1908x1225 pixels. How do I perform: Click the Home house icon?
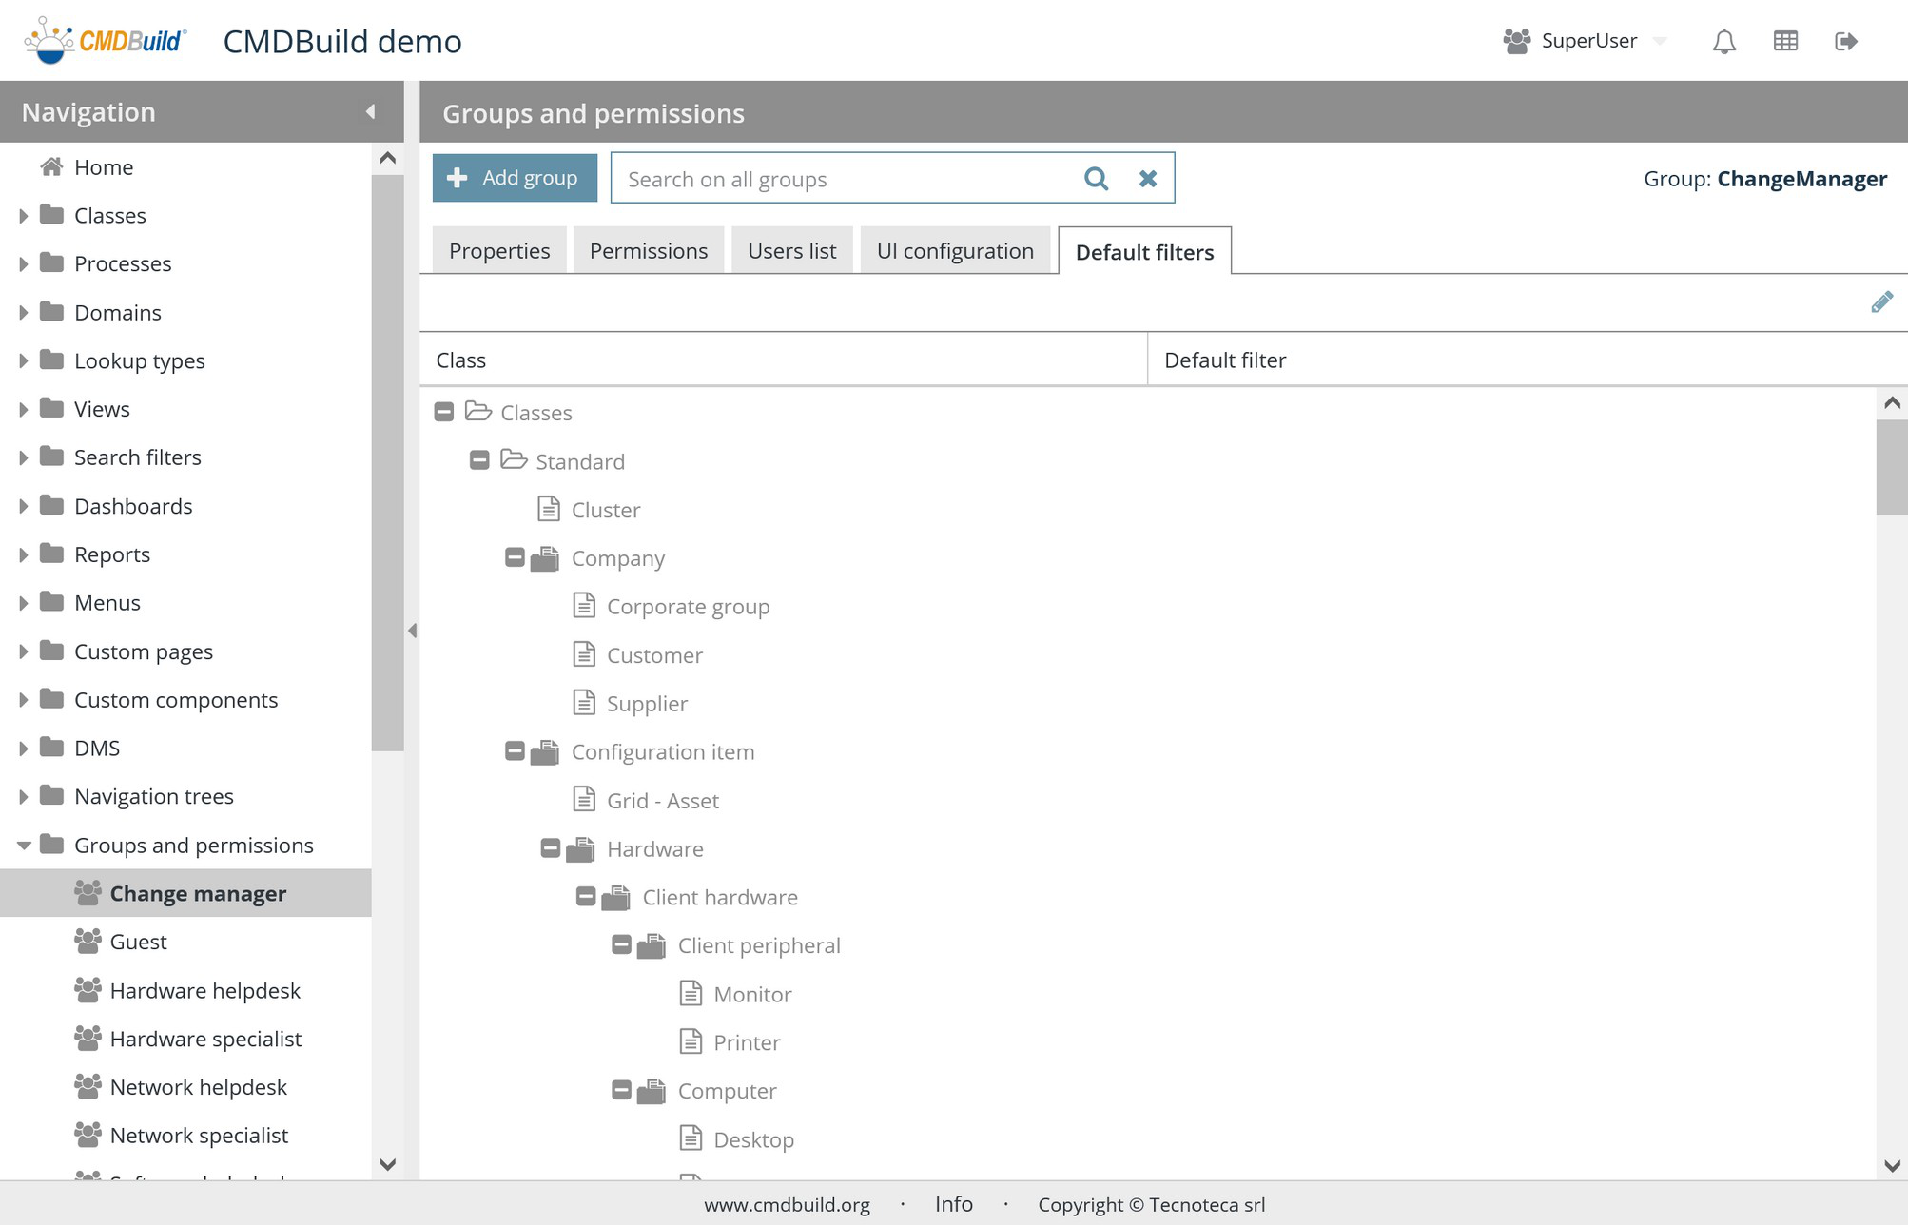point(51,167)
